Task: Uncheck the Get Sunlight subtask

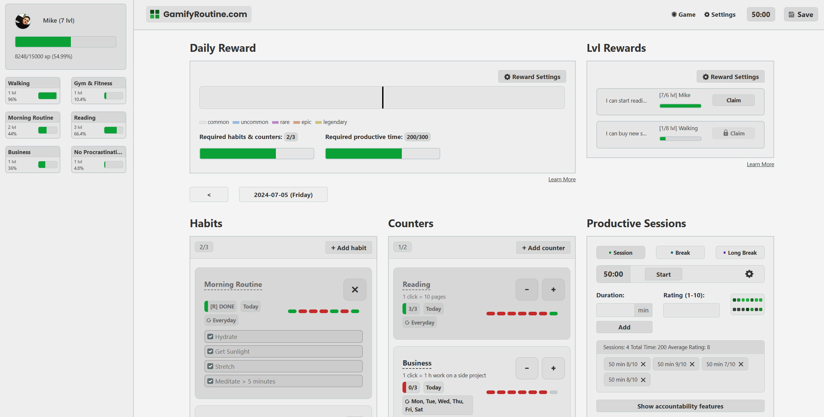Action: (x=210, y=351)
